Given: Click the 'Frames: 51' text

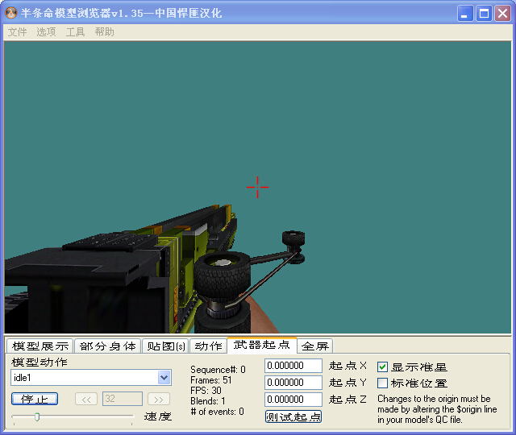Looking at the screenshot, I should click(211, 380).
